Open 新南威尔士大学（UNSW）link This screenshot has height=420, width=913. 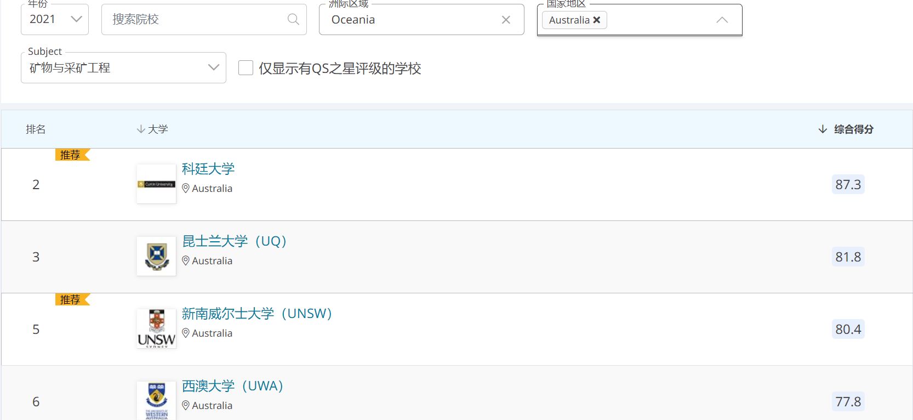point(258,313)
